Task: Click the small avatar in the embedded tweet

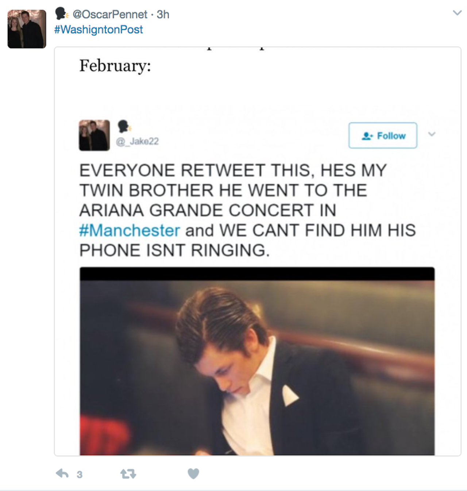Action: pyautogui.click(x=94, y=135)
